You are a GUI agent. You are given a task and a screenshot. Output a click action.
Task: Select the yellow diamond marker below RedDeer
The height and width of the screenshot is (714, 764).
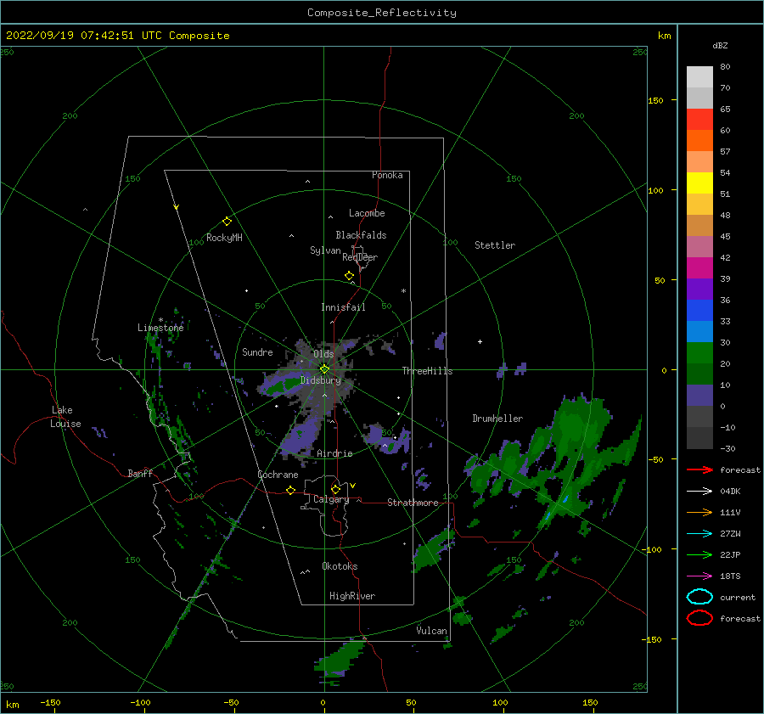pyautogui.click(x=349, y=276)
